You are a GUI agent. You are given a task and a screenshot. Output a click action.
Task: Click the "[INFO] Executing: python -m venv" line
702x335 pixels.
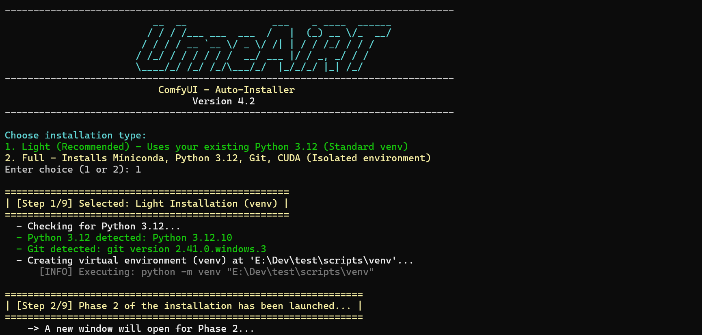[206, 272]
